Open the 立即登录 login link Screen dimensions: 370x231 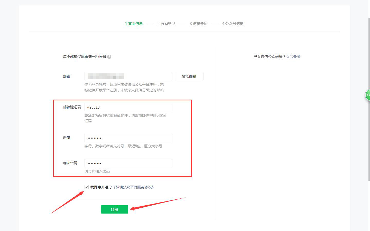coord(293,56)
